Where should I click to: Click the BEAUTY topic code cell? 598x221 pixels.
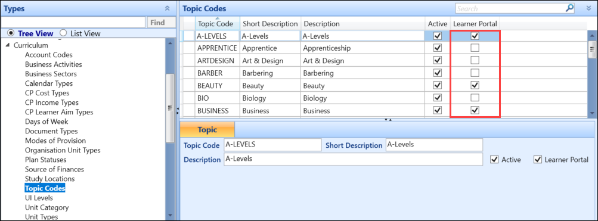point(218,85)
